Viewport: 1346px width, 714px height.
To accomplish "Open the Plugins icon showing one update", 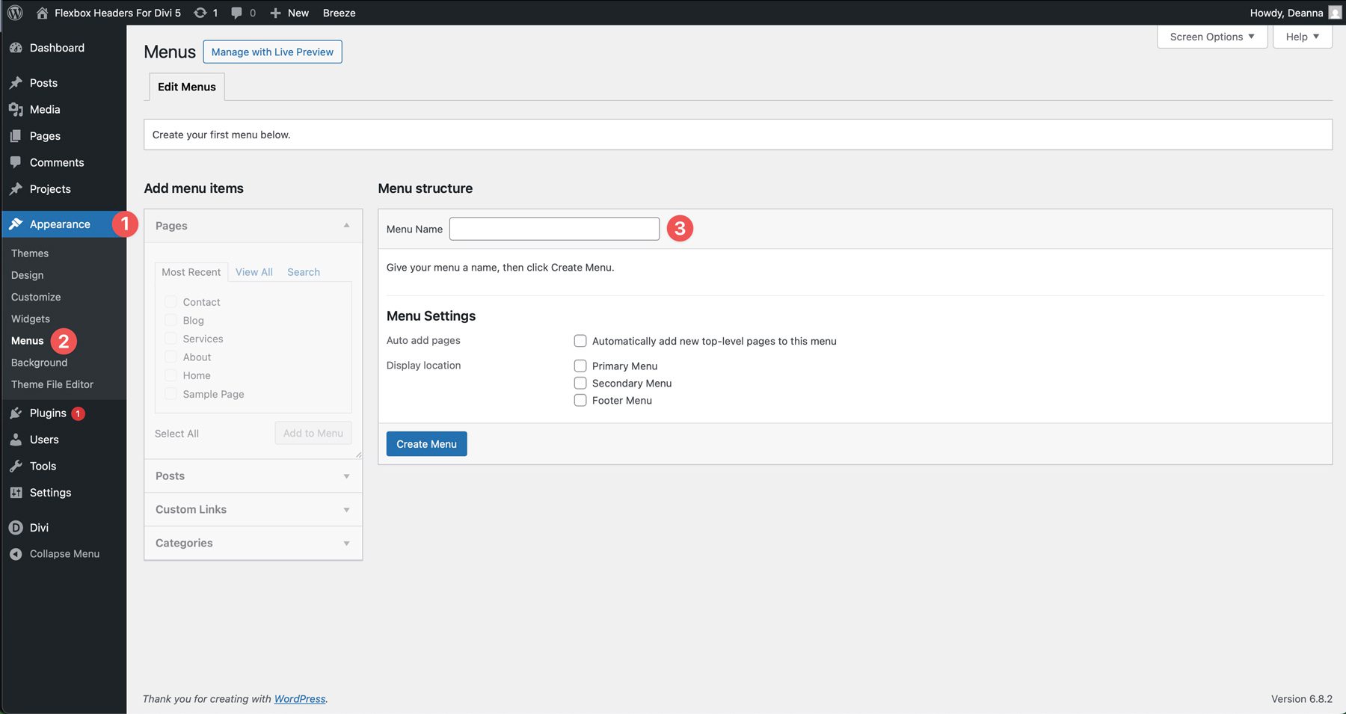I will pos(16,413).
